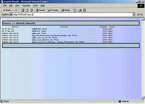Expand the Address bar URL dropdown
Viewport: 145px width, 104px height.
click(x=134, y=15)
